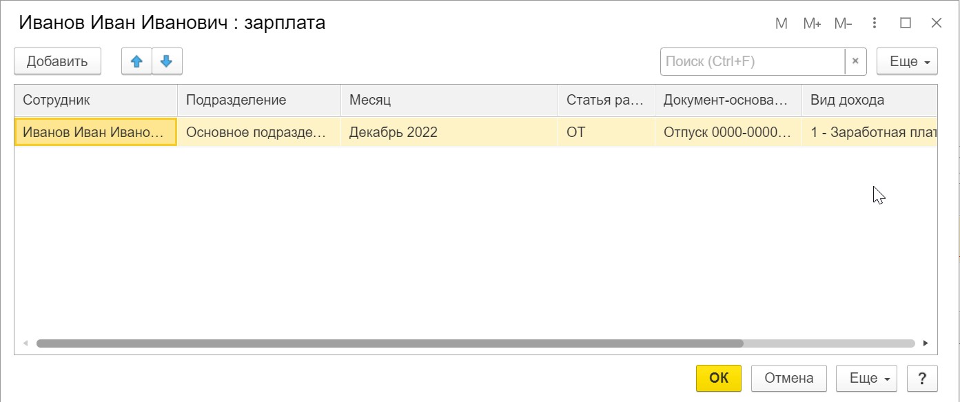Select cell Отпуск 0000-0000…
The width and height of the screenshot is (960, 402).
[728, 132]
